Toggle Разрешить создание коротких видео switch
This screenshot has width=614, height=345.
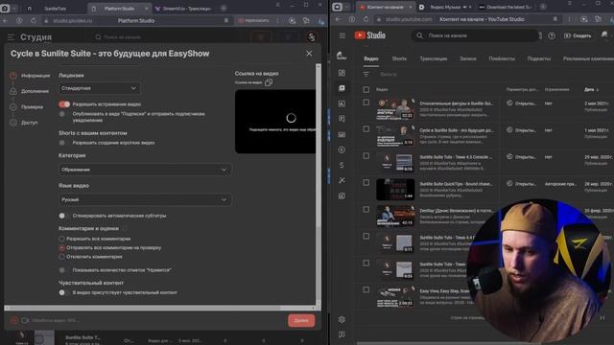(61, 143)
